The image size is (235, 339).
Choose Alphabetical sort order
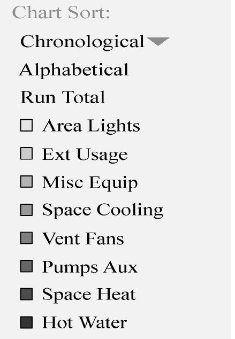coord(74,70)
